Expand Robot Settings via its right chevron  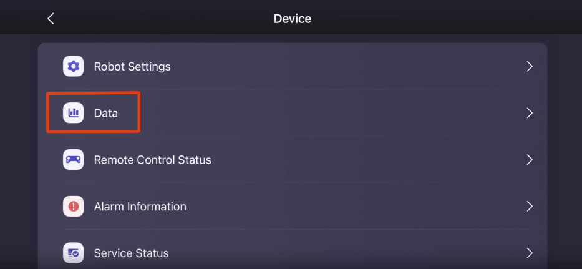click(530, 67)
